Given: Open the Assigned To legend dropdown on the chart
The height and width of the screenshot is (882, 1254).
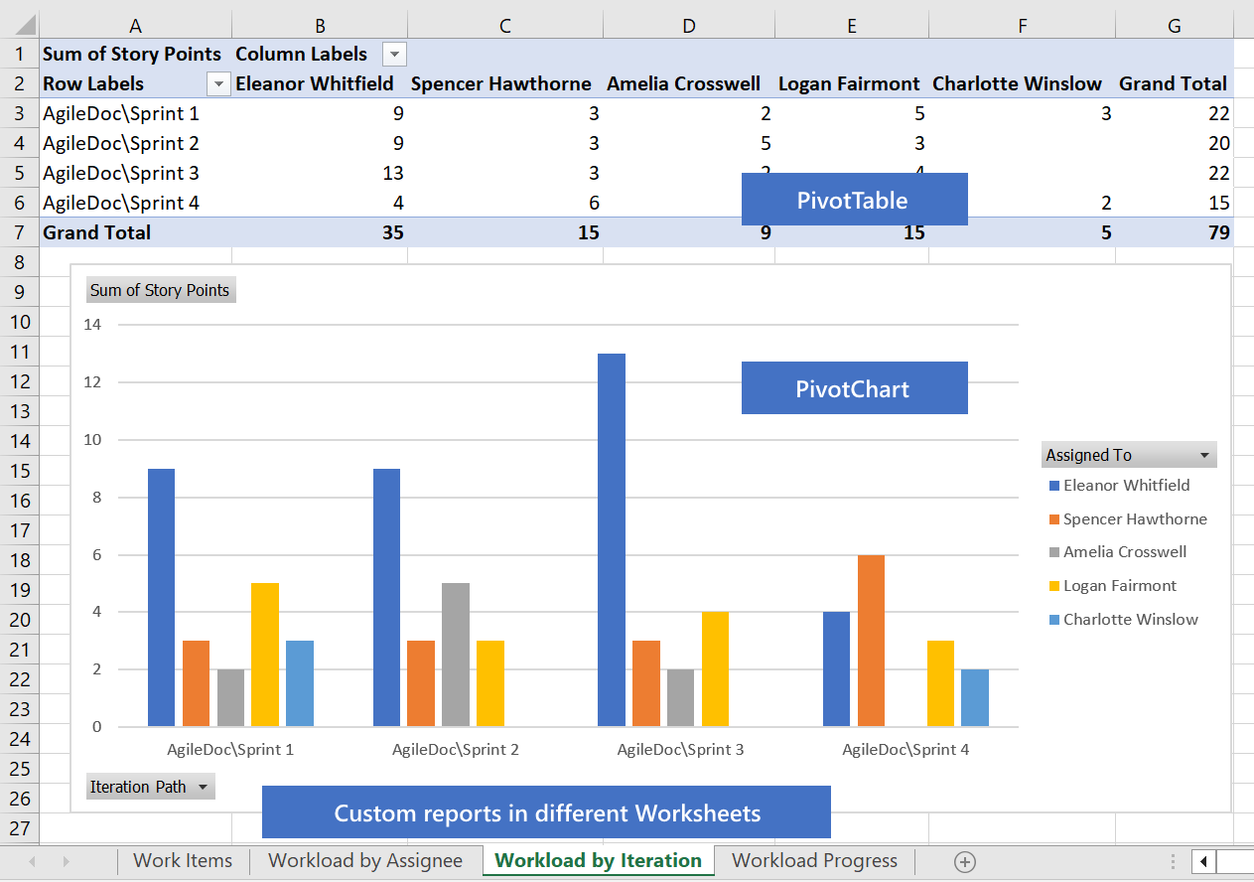Looking at the screenshot, I should [1206, 454].
